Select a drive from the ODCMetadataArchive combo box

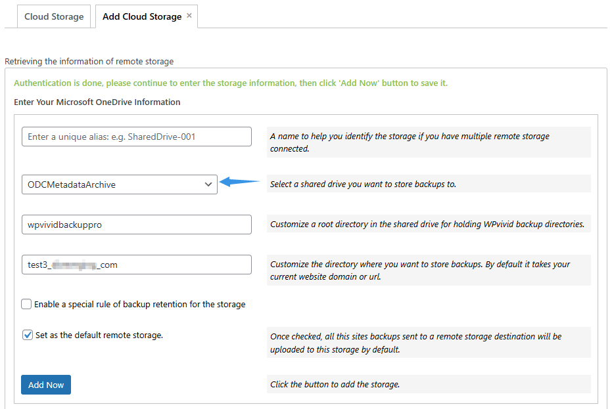[x=119, y=184]
